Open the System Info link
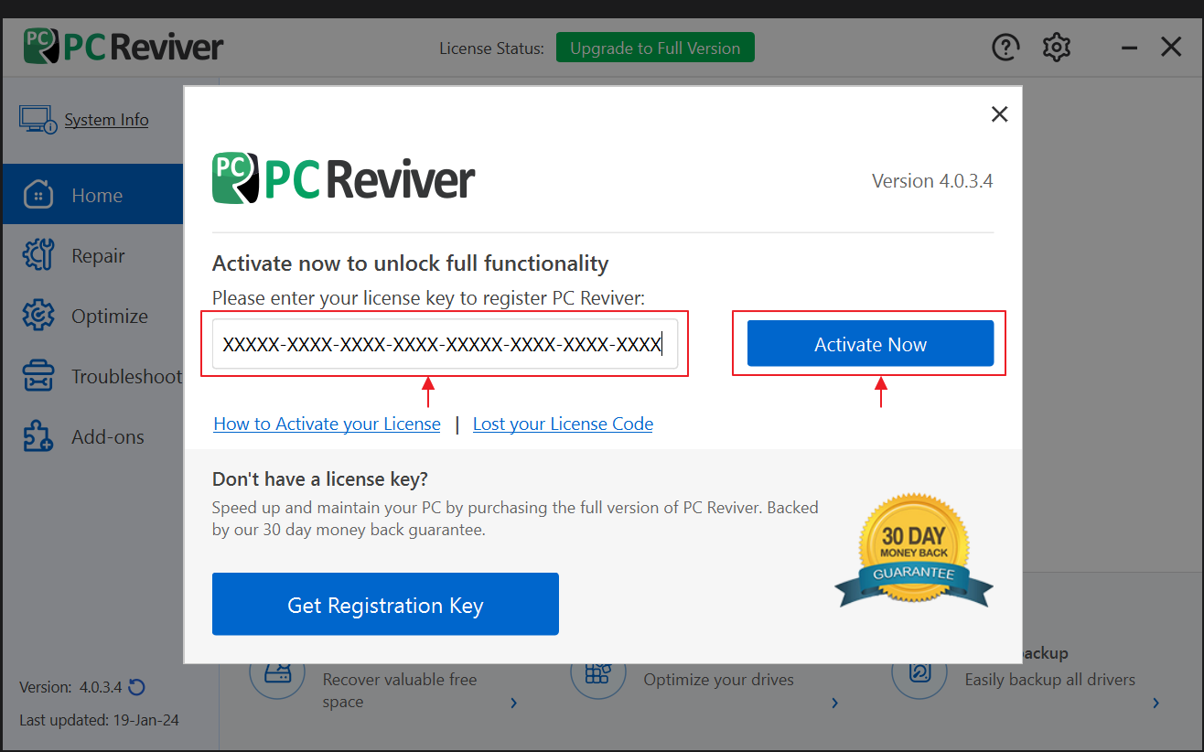This screenshot has width=1204, height=752. pos(106,120)
